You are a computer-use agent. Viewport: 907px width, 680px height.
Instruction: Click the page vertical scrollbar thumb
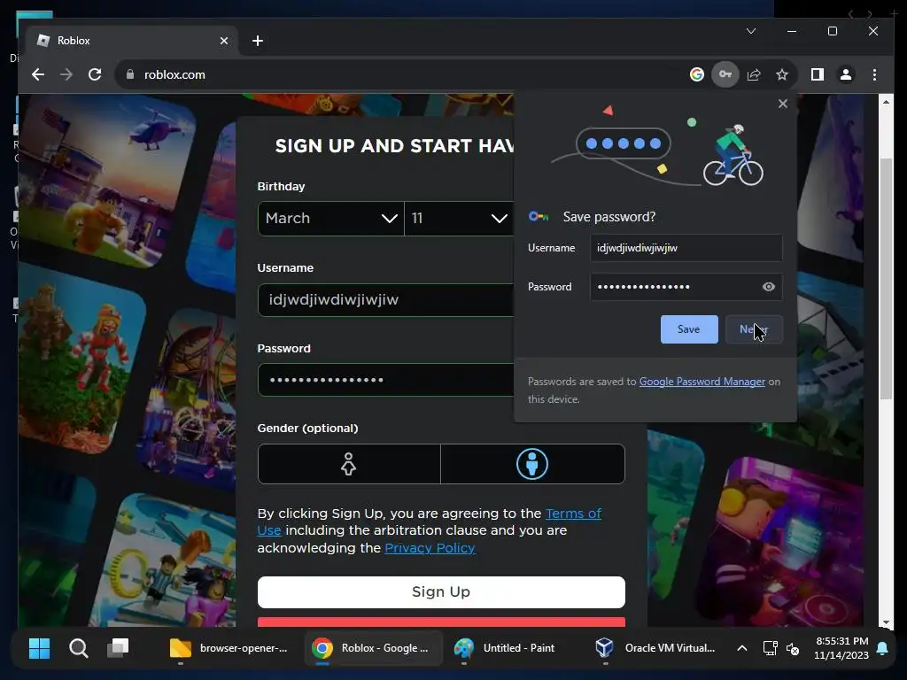(886, 277)
